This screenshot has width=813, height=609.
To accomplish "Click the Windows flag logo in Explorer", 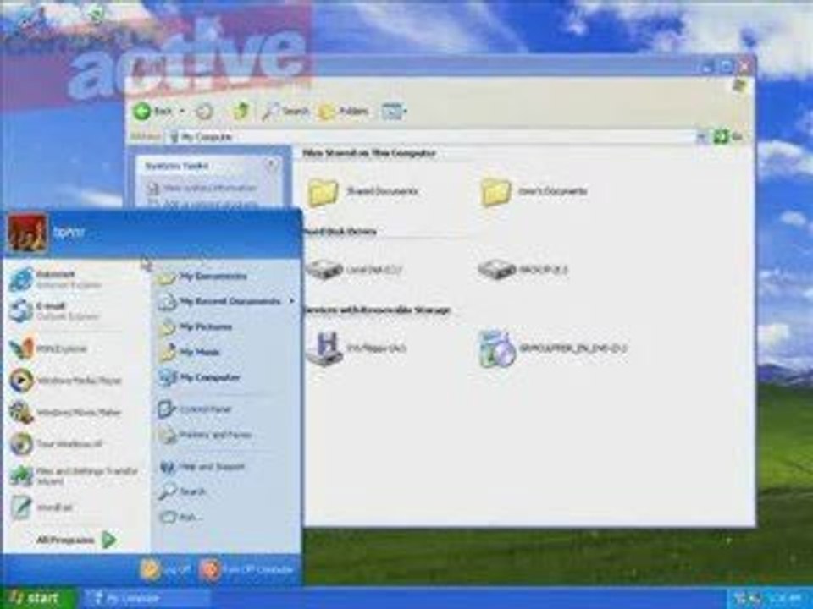I will 738,86.
